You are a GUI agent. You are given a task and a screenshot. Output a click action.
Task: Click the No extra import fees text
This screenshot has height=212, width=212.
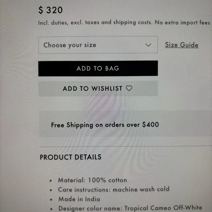[182, 22]
